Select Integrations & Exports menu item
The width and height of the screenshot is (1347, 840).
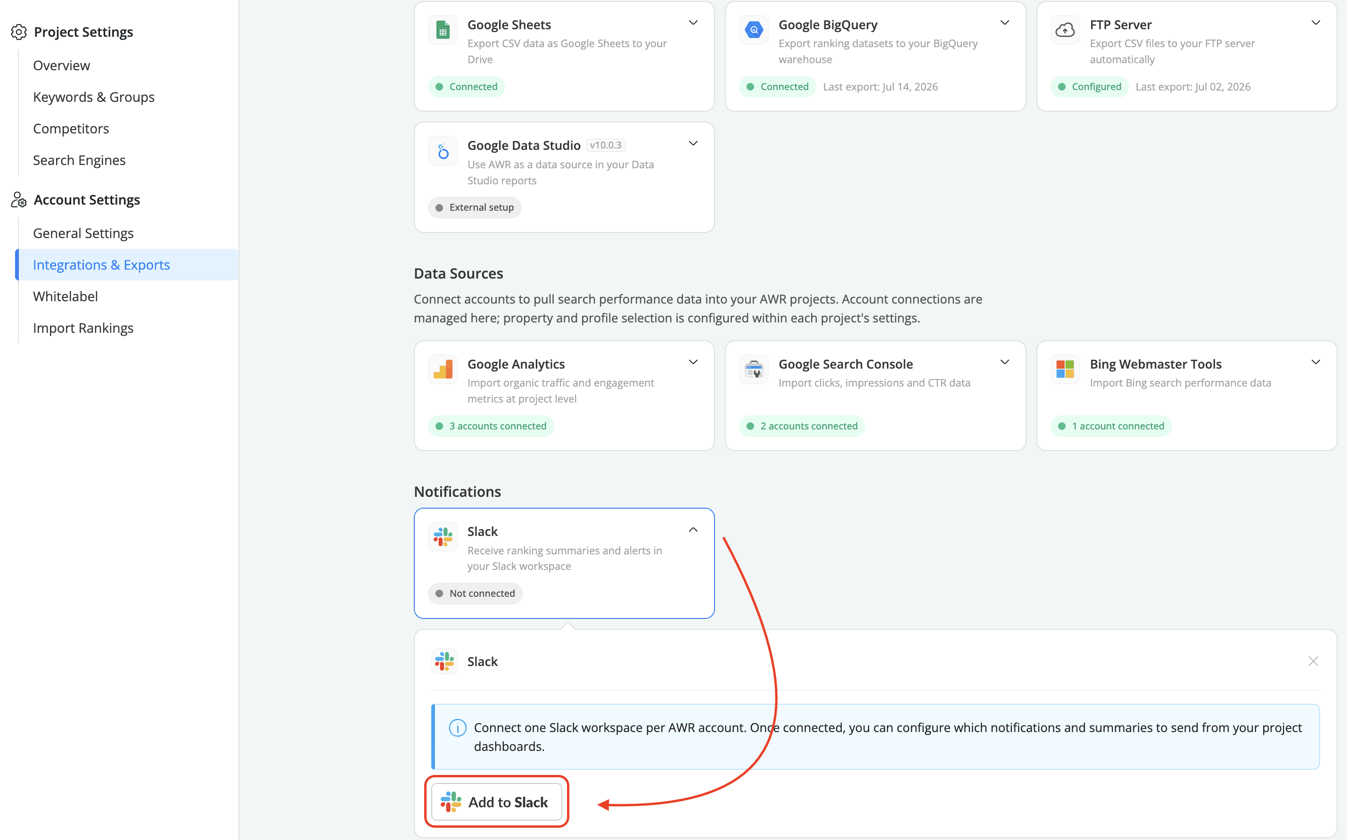coord(127,265)
